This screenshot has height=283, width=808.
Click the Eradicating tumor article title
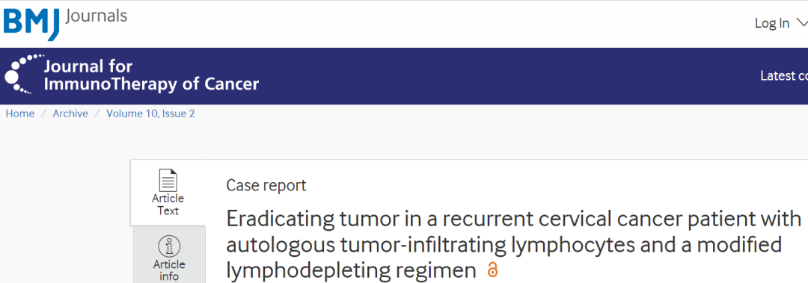pos(514,244)
